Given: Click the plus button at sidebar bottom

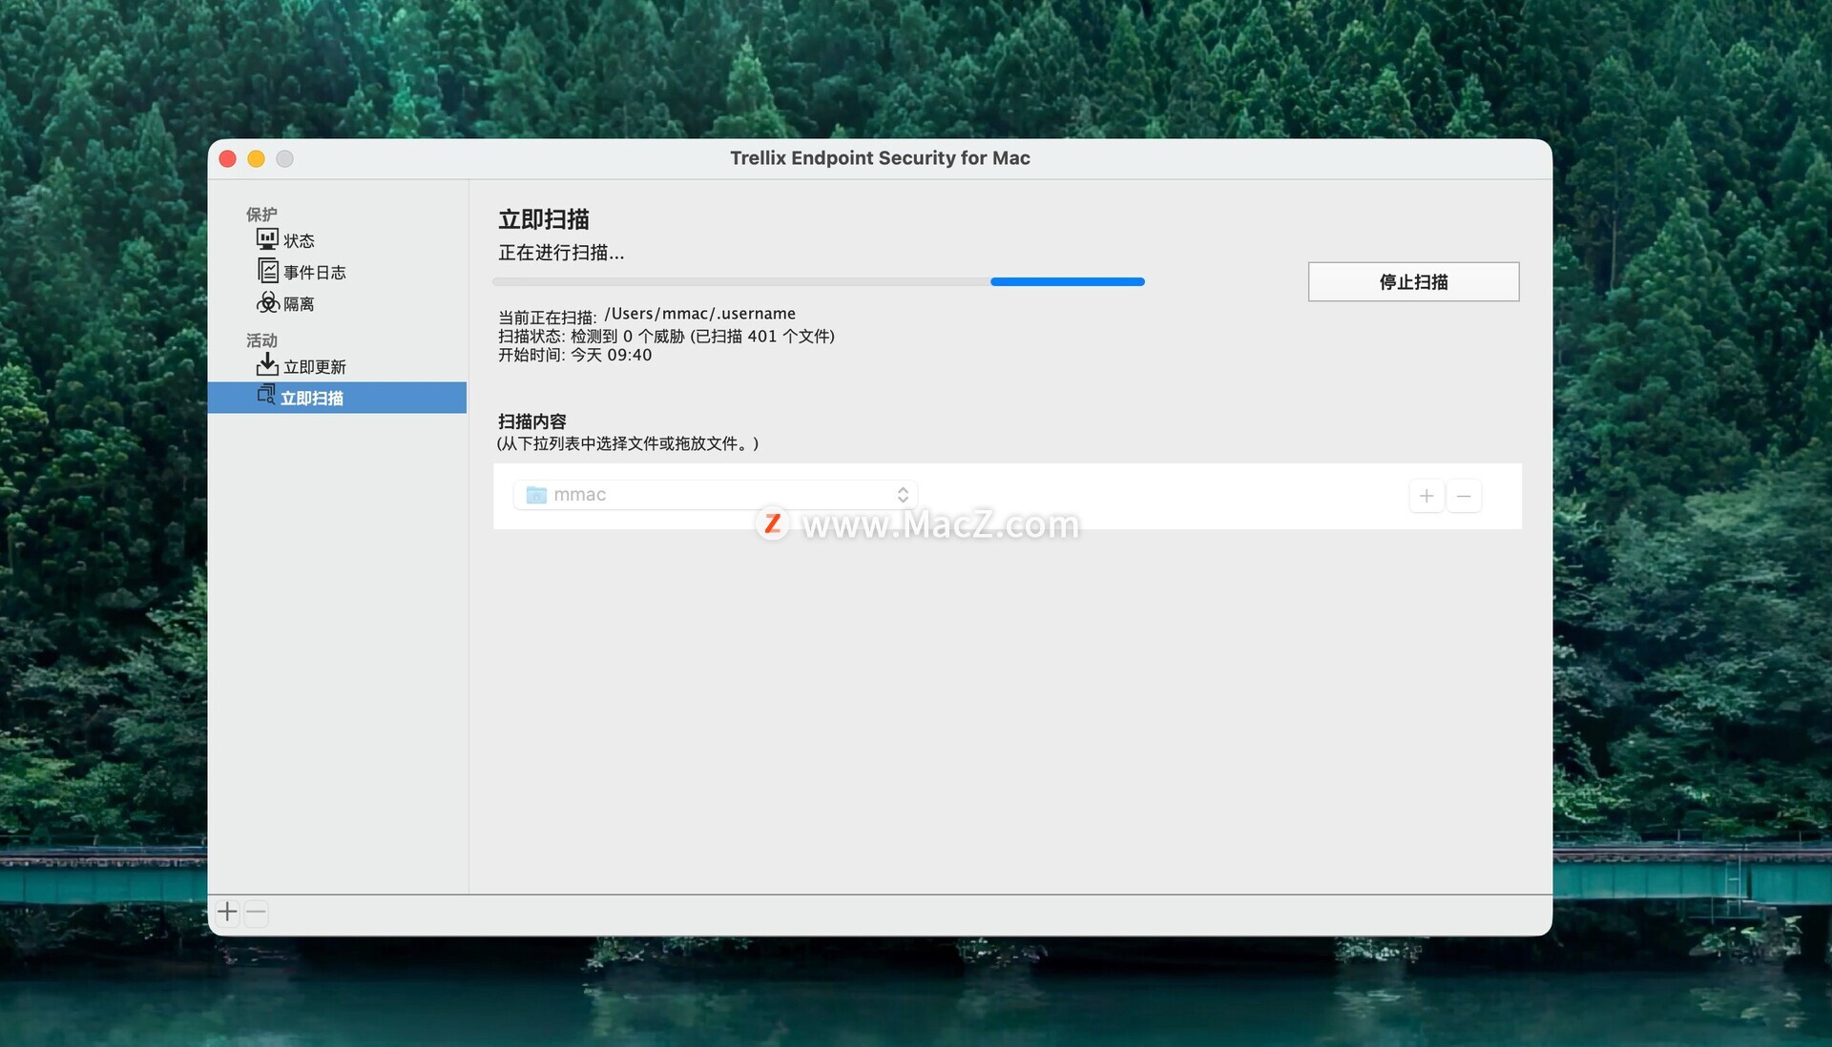Looking at the screenshot, I should pyautogui.click(x=227, y=913).
